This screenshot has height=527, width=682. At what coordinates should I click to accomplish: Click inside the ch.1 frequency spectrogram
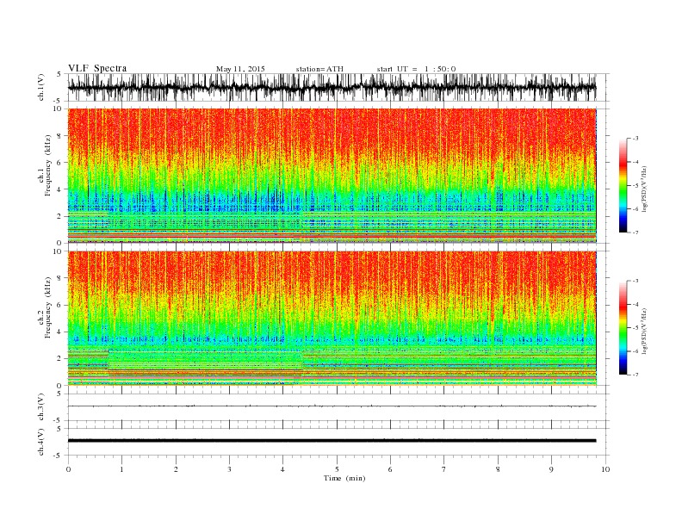(332, 176)
